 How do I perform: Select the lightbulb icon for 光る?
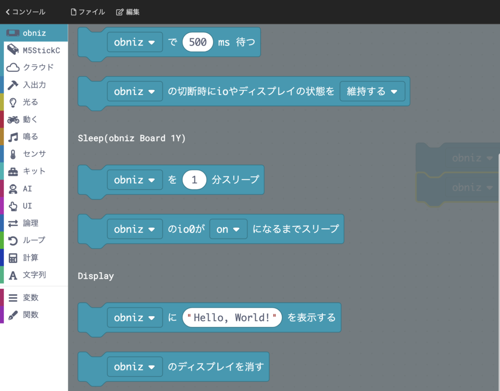pos(13,103)
